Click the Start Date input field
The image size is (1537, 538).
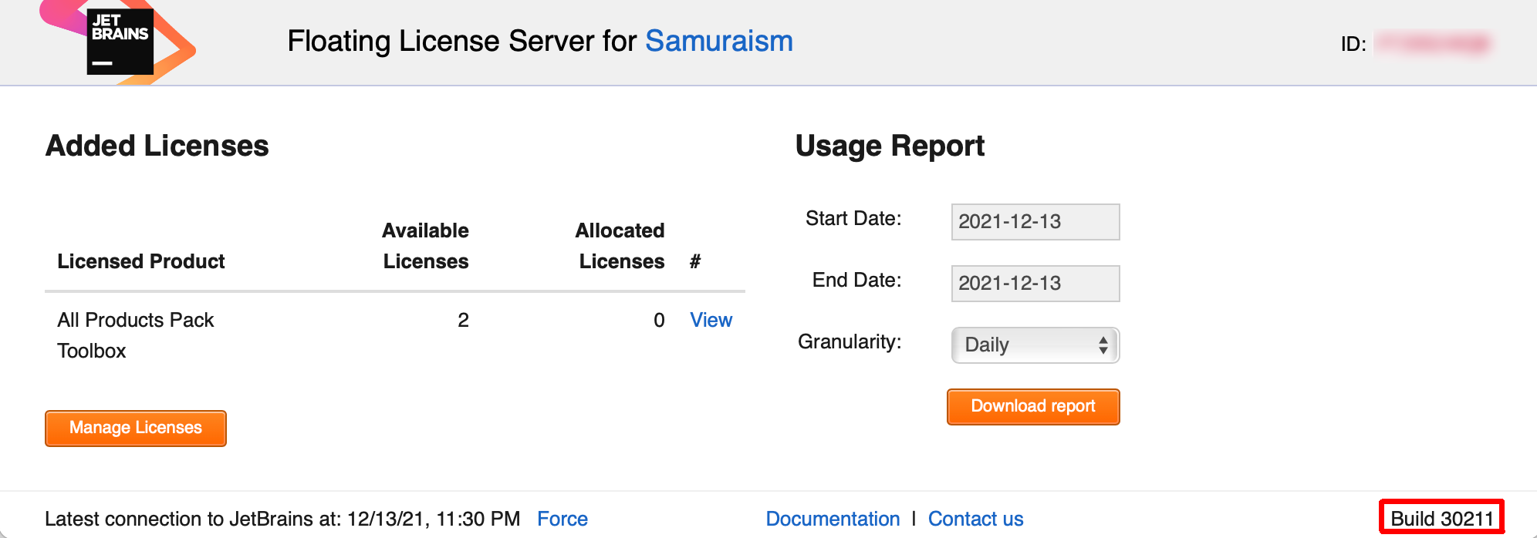pyautogui.click(x=1035, y=222)
